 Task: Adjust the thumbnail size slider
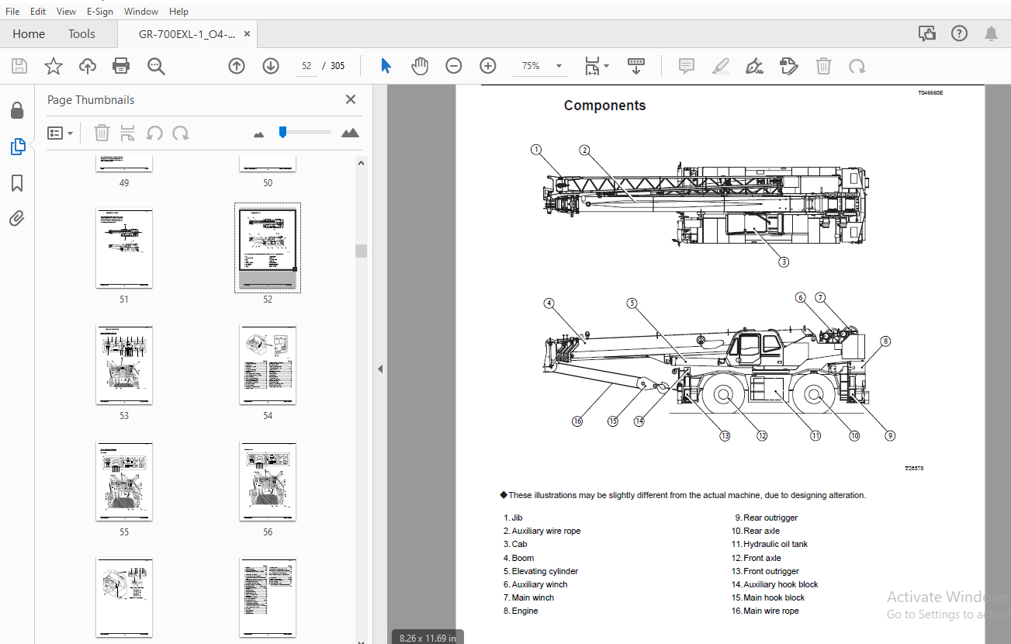(x=282, y=133)
